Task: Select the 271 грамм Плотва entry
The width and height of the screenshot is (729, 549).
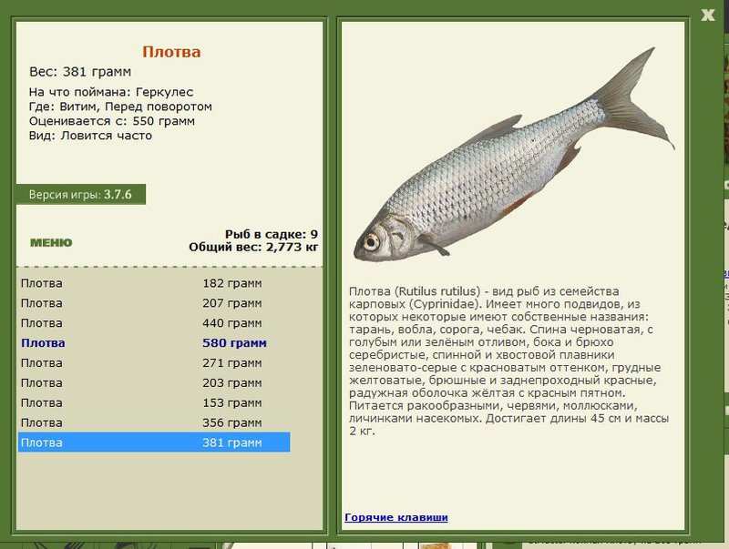Action: tap(154, 362)
